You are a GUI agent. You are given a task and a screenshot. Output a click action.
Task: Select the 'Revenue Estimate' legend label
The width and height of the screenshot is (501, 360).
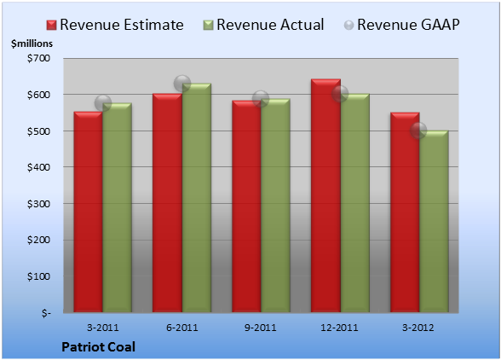(122, 25)
